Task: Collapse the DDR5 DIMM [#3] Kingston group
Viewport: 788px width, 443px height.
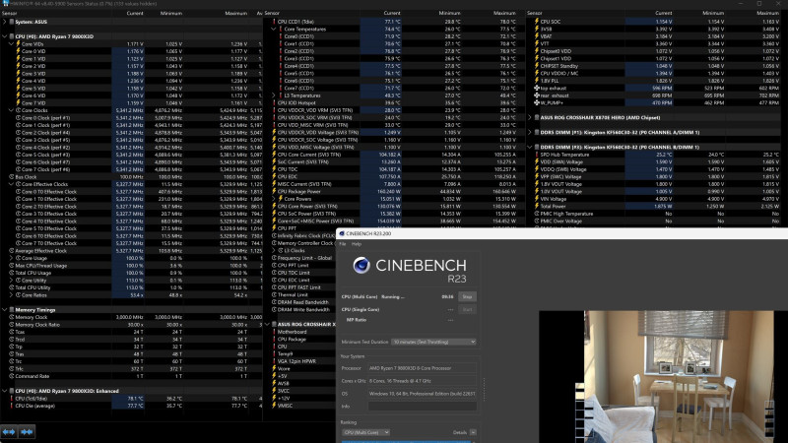Action: (x=530, y=147)
